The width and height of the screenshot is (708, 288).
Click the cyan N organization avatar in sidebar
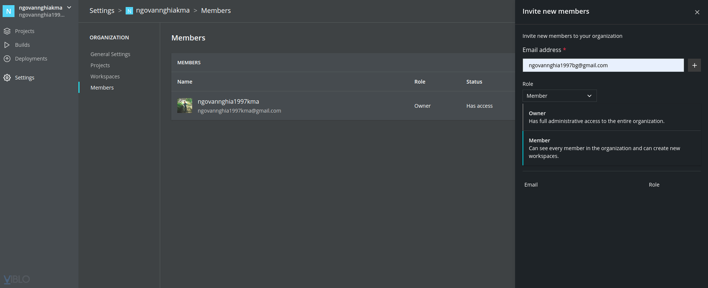9,11
